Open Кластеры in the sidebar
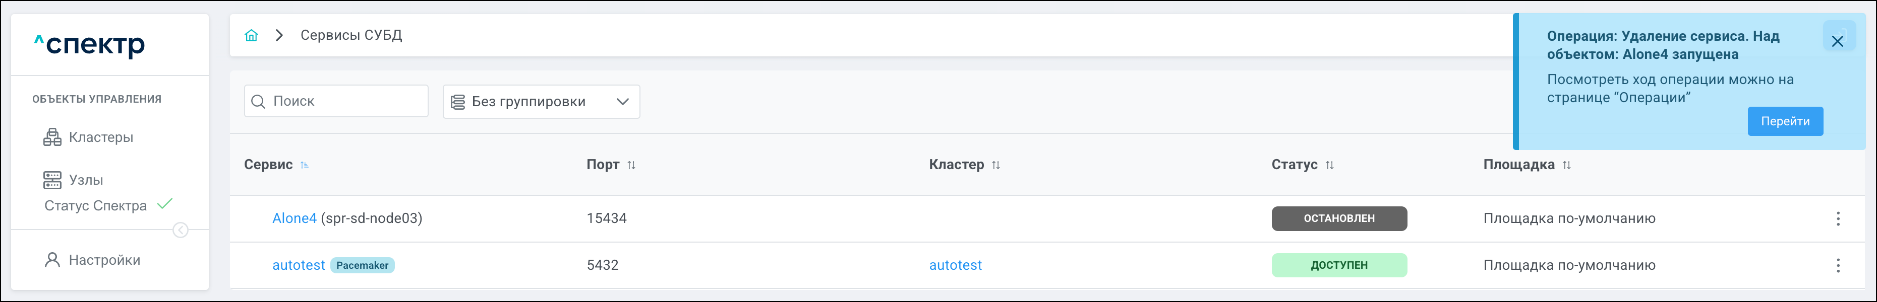Image resolution: width=1877 pixels, height=302 pixels. tap(100, 137)
